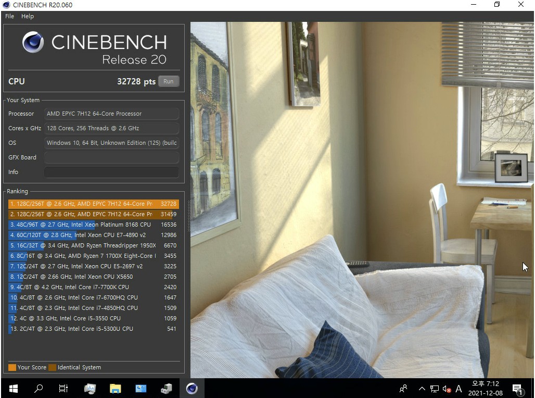Select the Core i5-5300U ranking row
Image resolution: width=535 pixels, height=398 pixels.
(94, 329)
